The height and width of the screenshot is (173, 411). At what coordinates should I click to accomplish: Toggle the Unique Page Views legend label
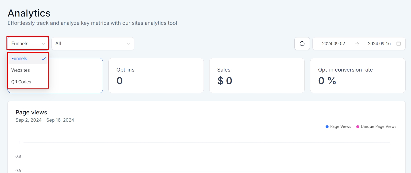[378, 127]
